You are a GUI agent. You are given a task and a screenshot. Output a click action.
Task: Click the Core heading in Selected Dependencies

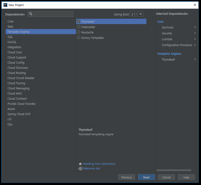click(160, 22)
